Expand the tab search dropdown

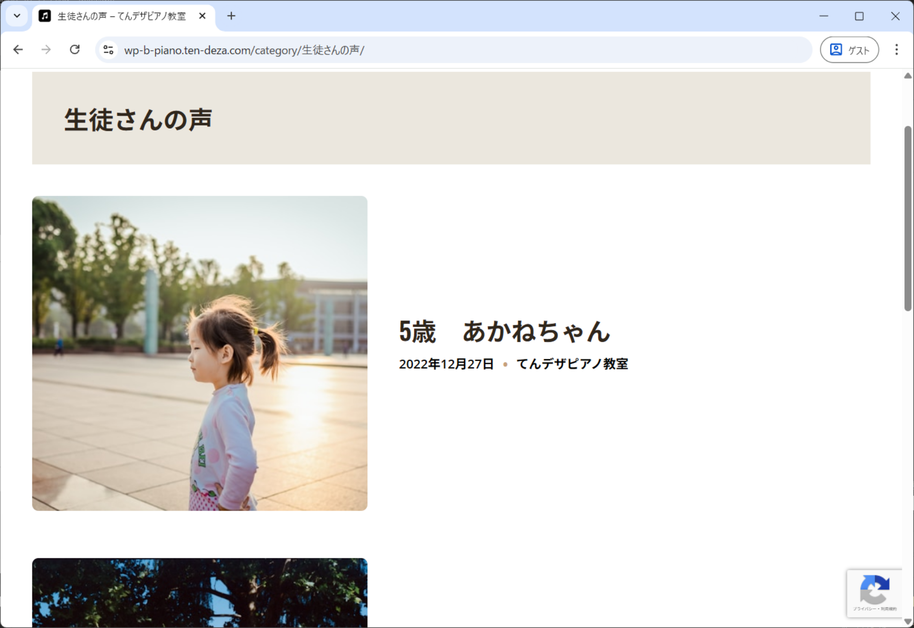coord(17,16)
